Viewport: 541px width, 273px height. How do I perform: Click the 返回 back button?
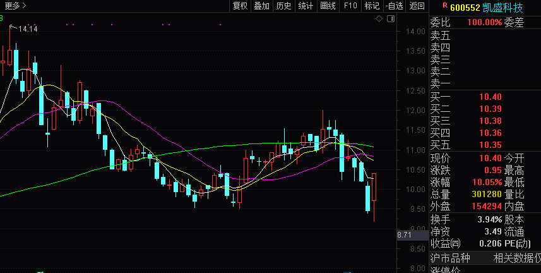(417, 6)
